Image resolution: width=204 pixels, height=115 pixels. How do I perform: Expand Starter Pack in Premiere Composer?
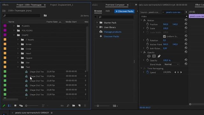97,23
